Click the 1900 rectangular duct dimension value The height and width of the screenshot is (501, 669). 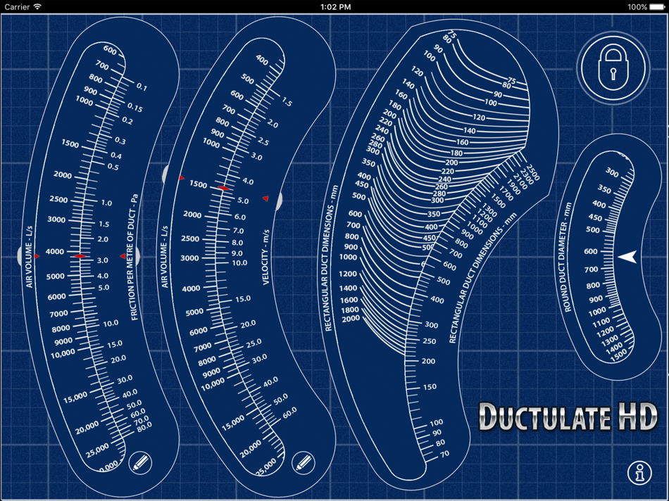513,188
